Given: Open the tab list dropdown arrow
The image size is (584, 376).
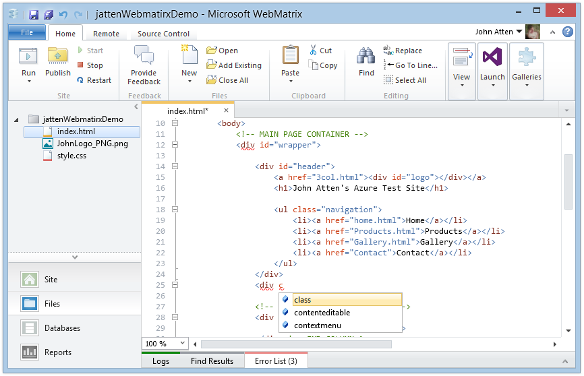Looking at the screenshot, I should [x=566, y=111].
